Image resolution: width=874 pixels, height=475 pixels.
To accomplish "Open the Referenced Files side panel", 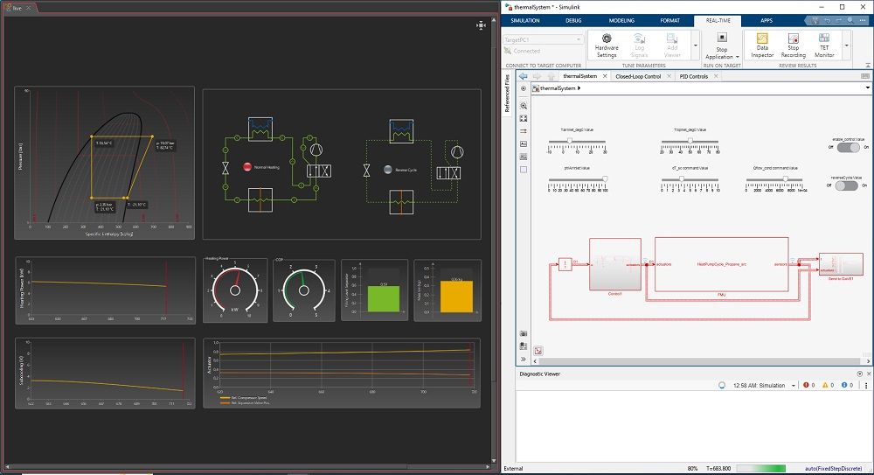I will [507, 94].
